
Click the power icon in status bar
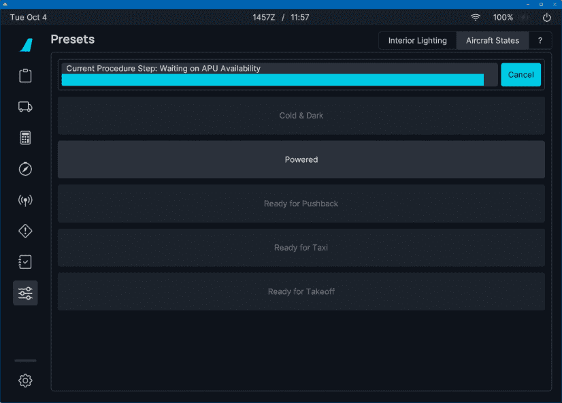pyautogui.click(x=546, y=17)
